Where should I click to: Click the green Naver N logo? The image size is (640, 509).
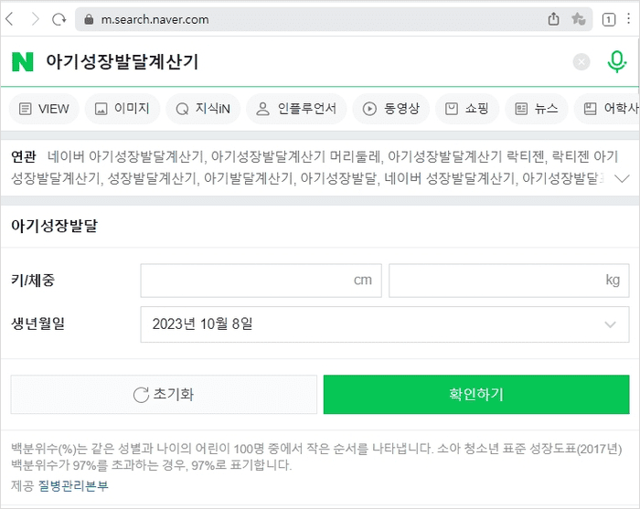pyautogui.click(x=23, y=62)
